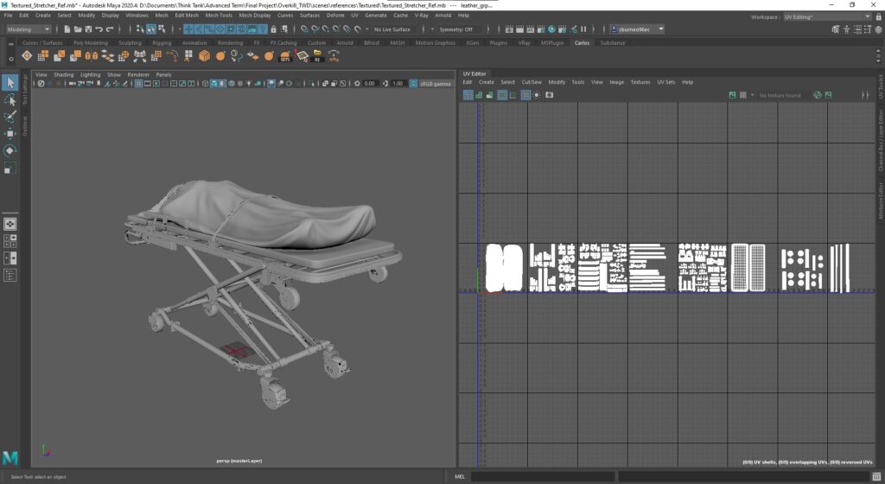Open the Outliner side tab
The height and width of the screenshot is (484, 885).
[x=25, y=125]
